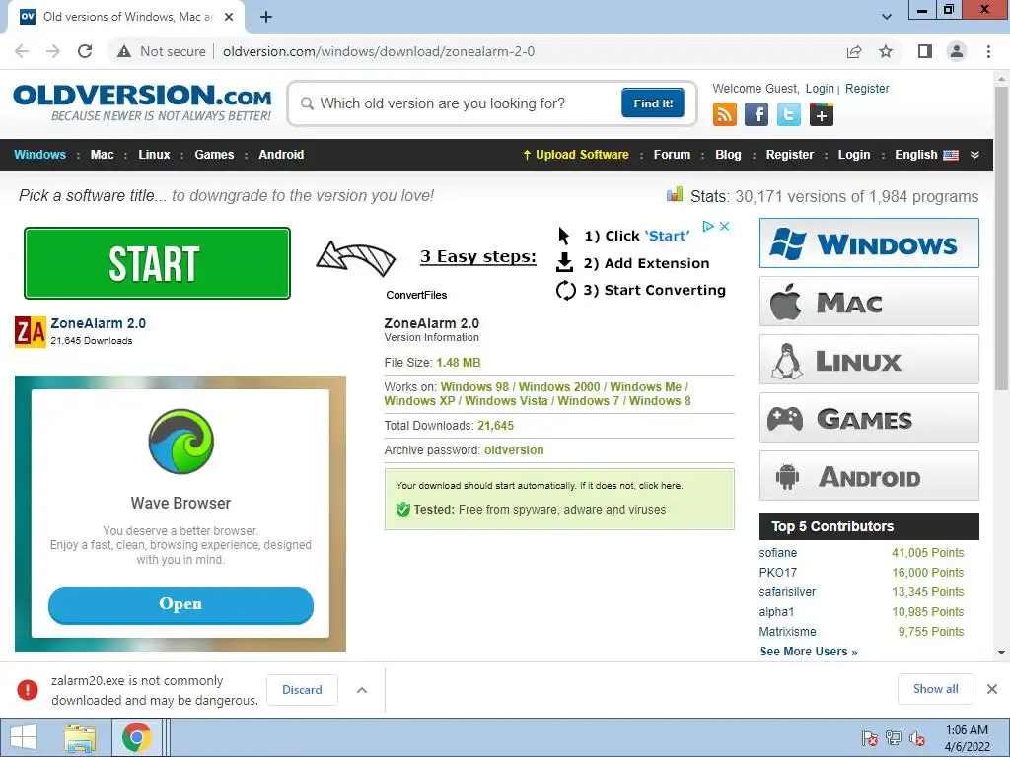Click the stats bar chart icon
Image resolution: width=1010 pixels, height=757 pixels.
point(675,194)
